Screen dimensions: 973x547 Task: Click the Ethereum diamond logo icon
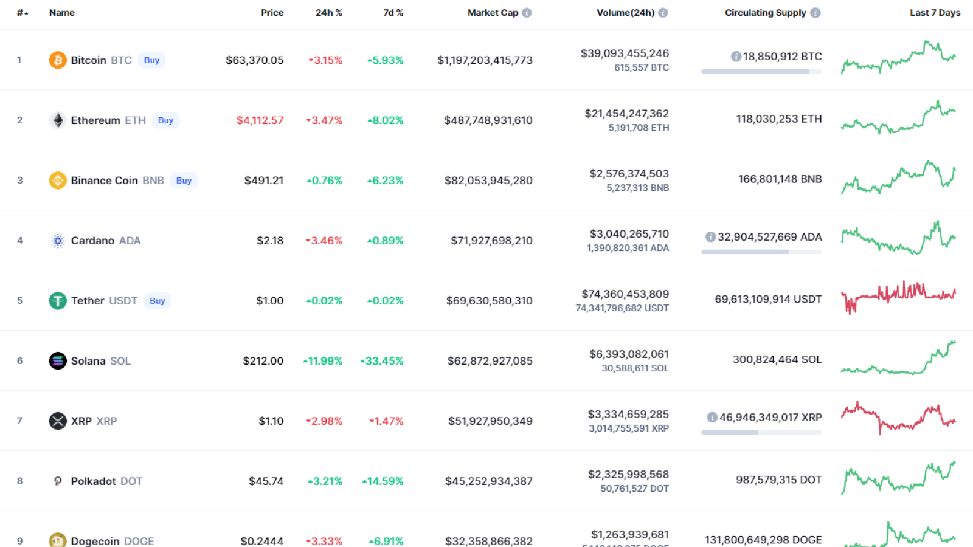(58, 120)
